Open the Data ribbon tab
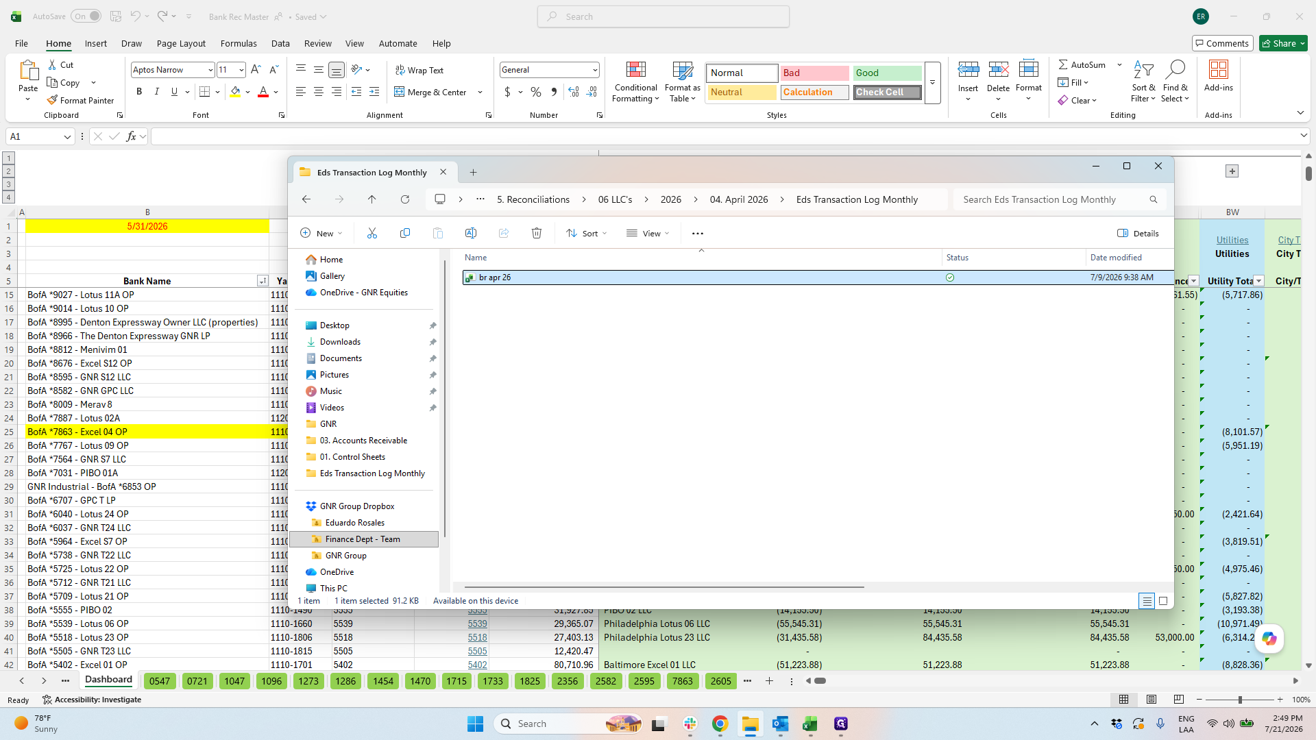 (x=280, y=43)
